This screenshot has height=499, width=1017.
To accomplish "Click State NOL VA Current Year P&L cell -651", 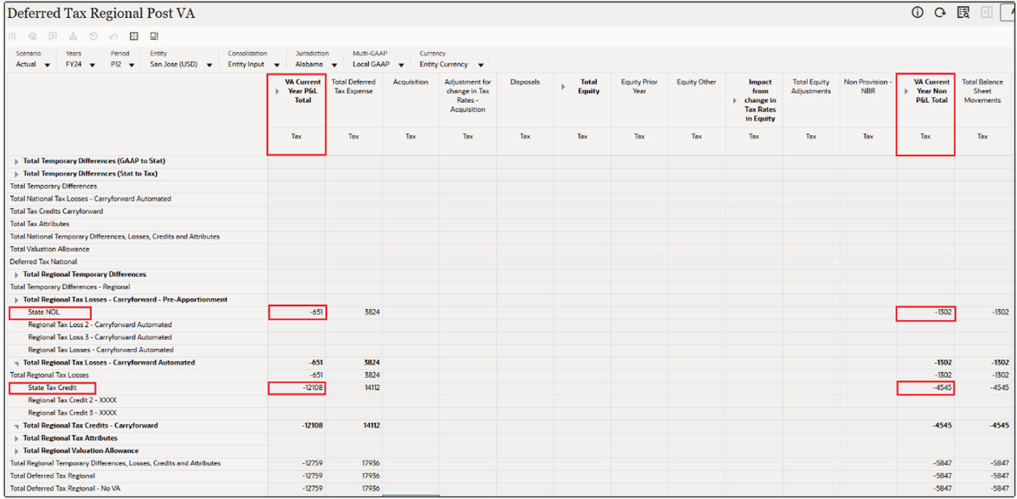I will [297, 313].
